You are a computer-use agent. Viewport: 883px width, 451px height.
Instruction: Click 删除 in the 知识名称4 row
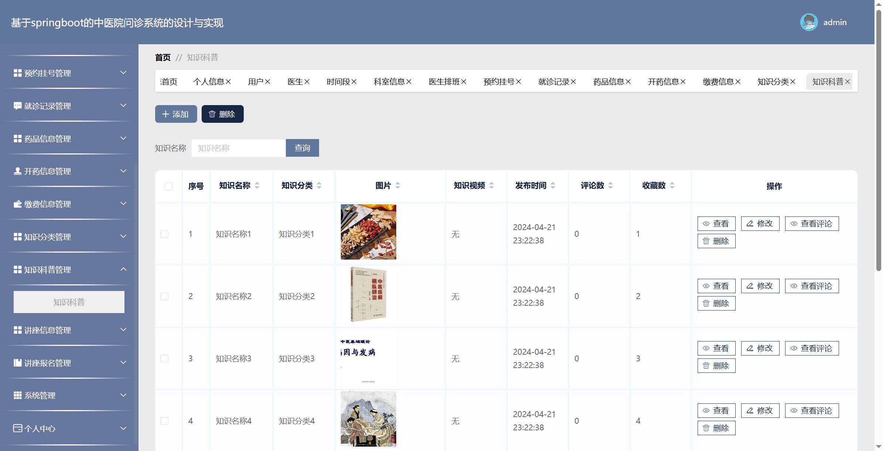716,428
